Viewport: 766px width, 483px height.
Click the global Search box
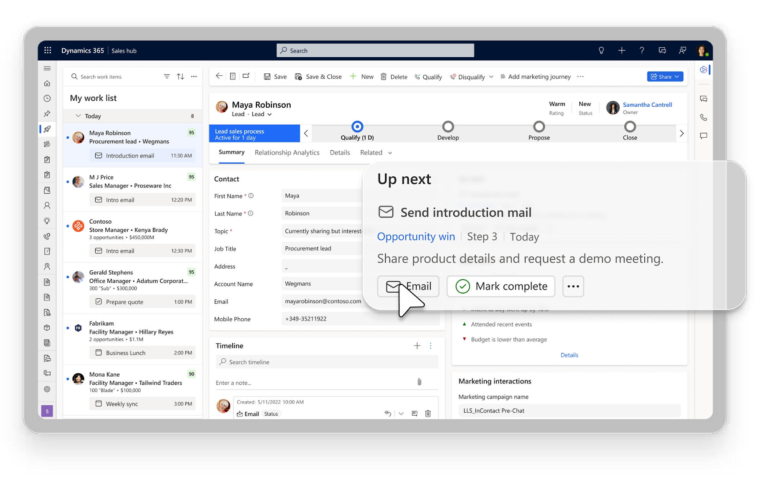[x=375, y=50]
